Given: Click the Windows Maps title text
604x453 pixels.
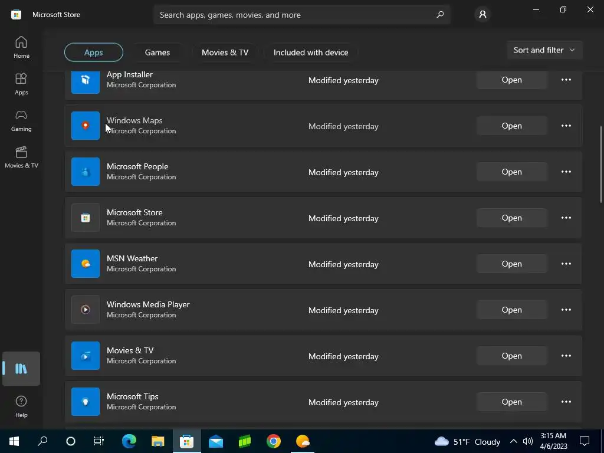Looking at the screenshot, I should (134, 120).
